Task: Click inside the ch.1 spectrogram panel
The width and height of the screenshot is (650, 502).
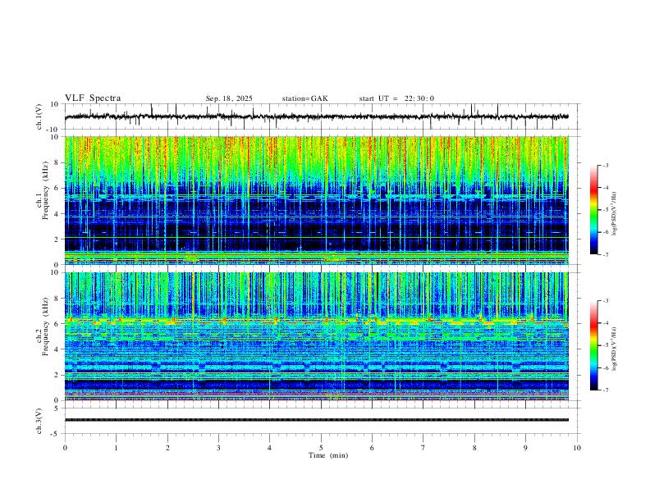Action: click(x=317, y=200)
